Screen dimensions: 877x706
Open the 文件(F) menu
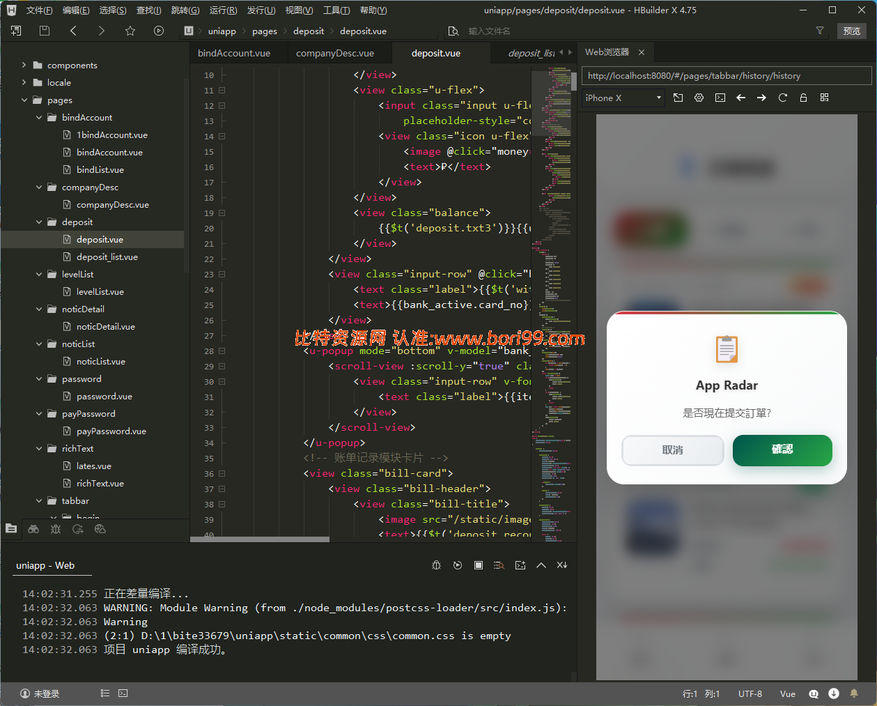39,10
